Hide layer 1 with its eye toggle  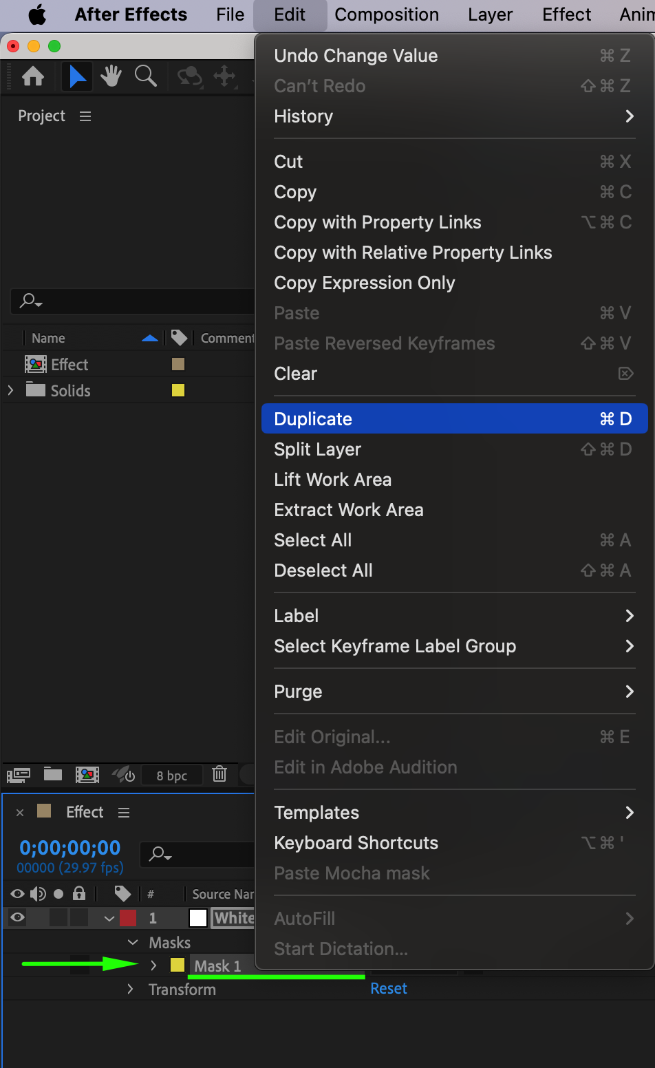[18, 917]
